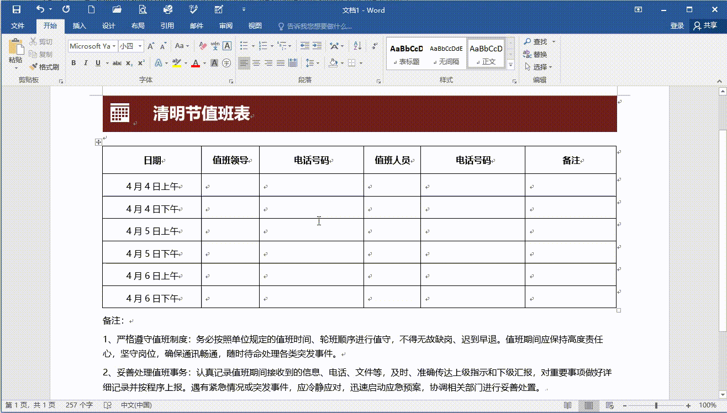Expand the borders dropdown arrow
The width and height of the screenshot is (727, 413).
pyautogui.click(x=361, y=63)
